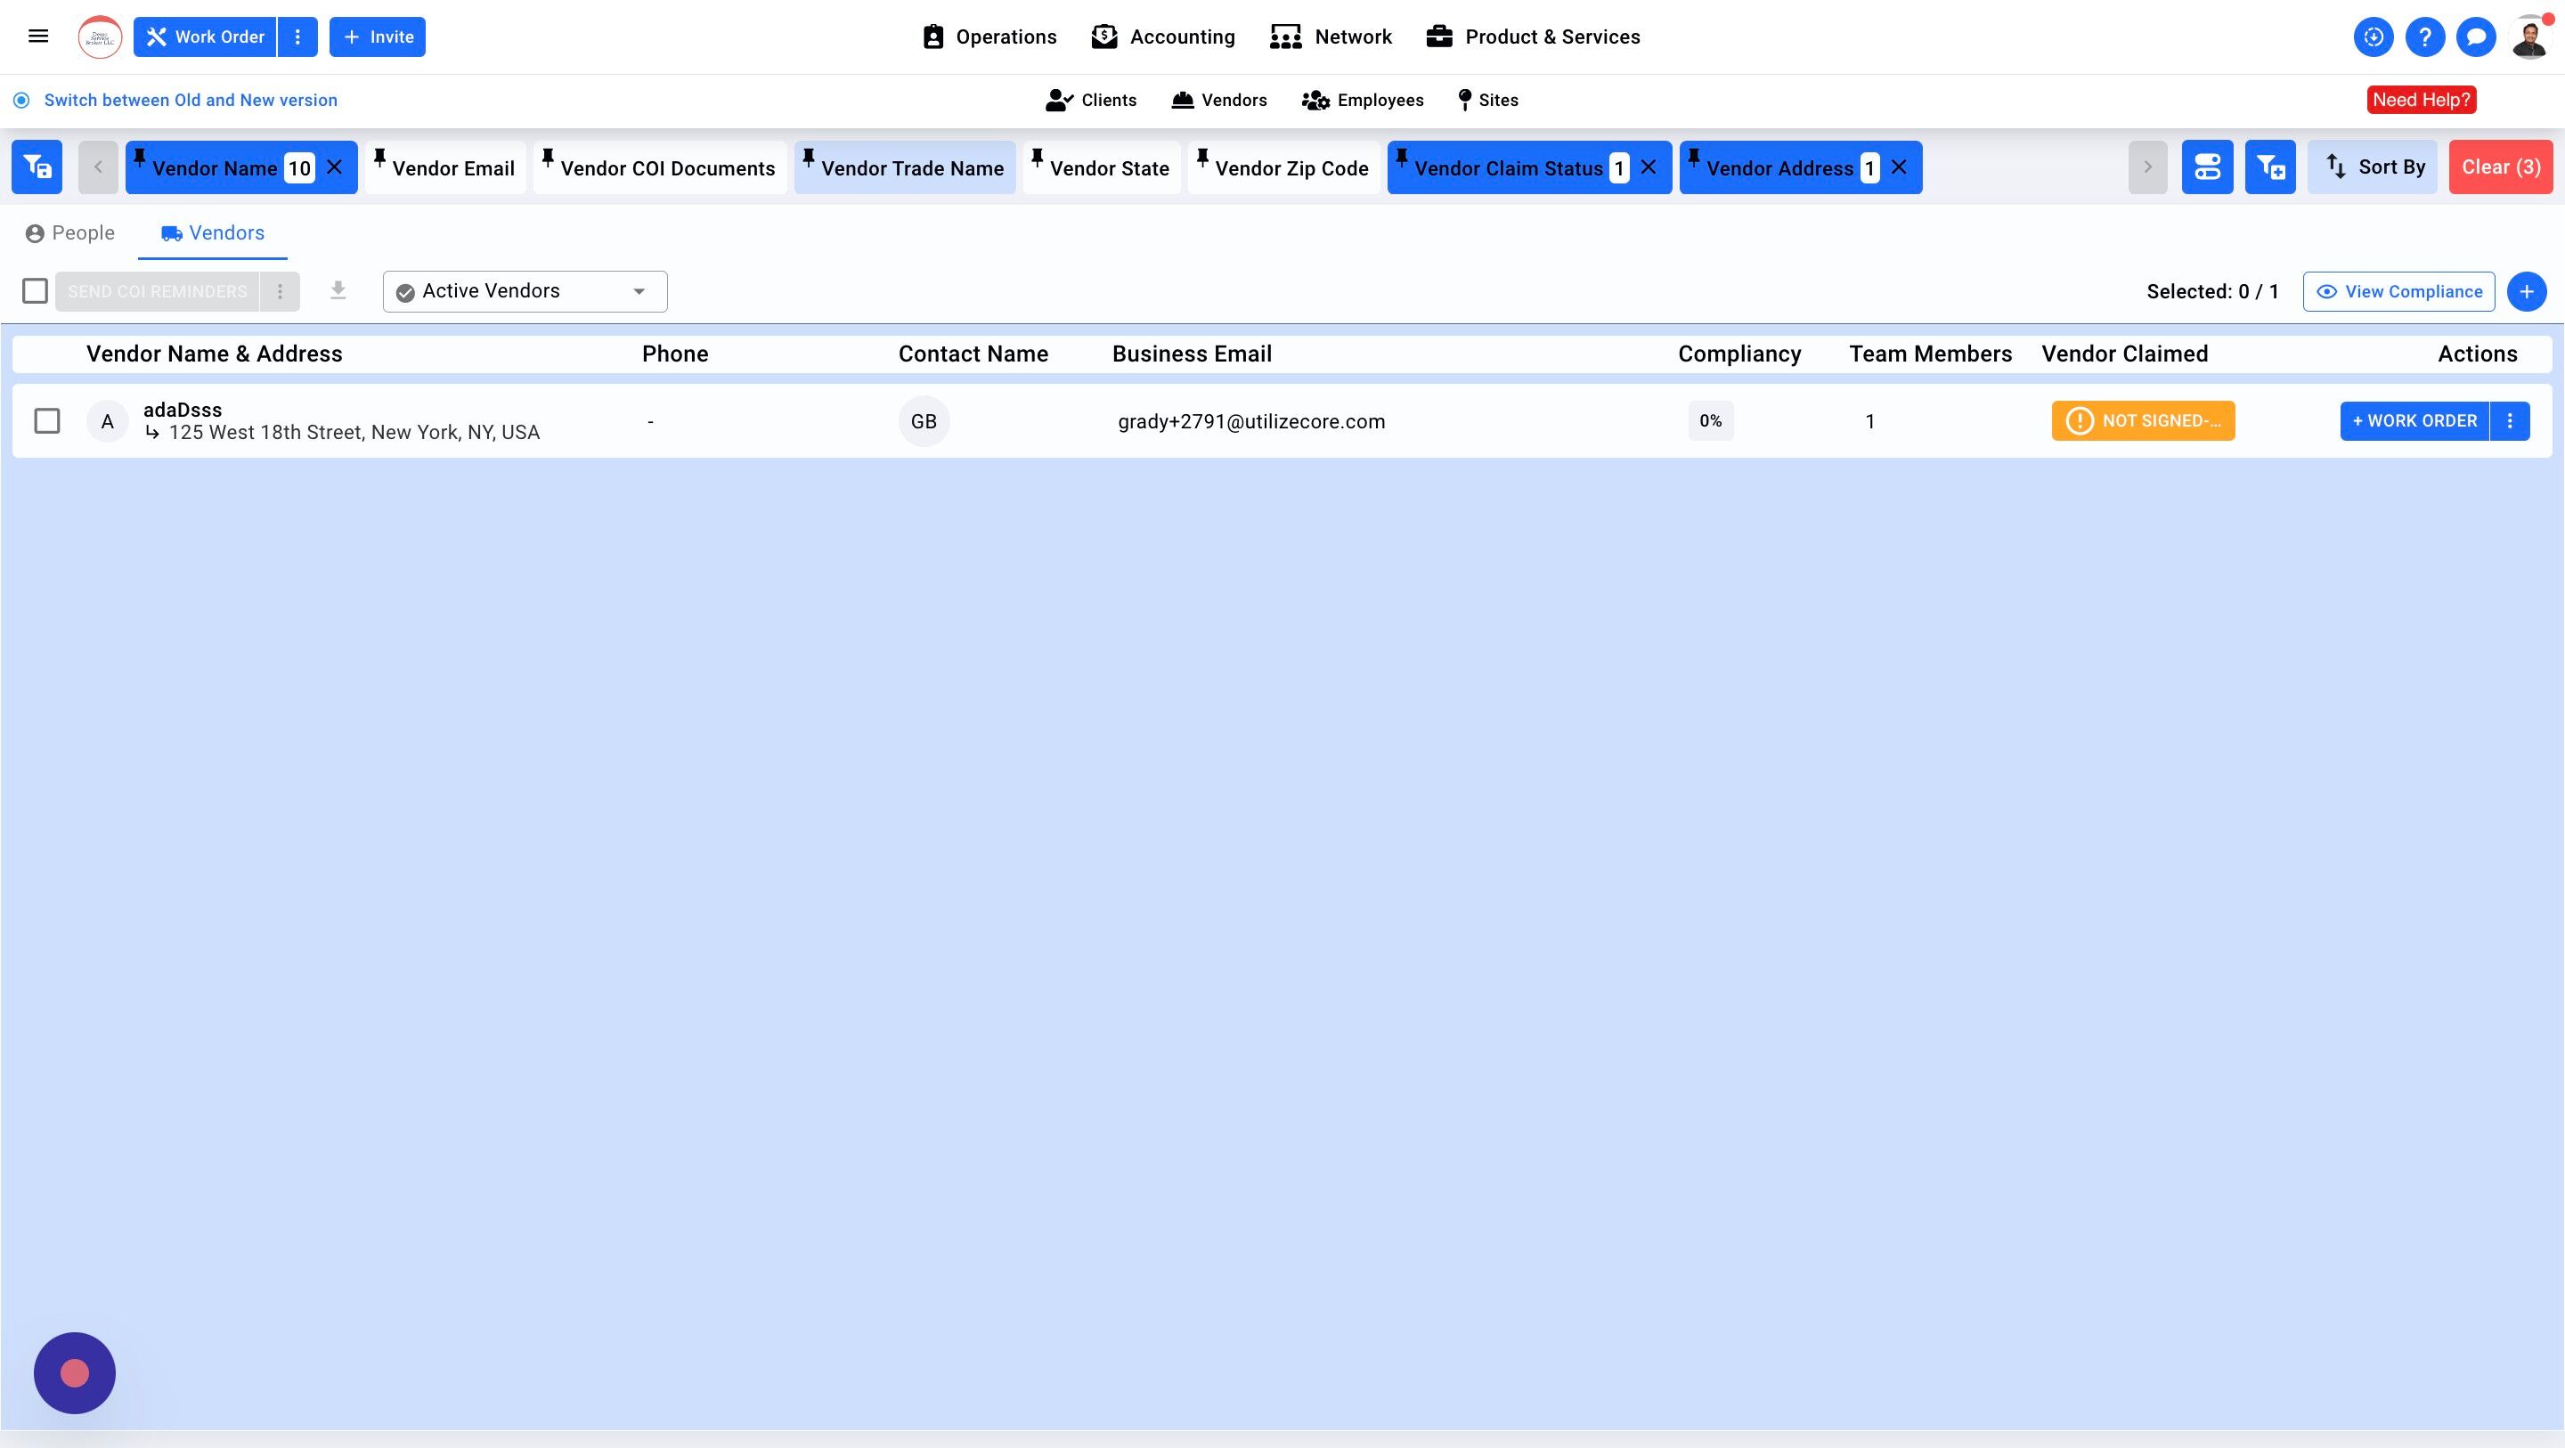Open the Active Vendors dropdown

click(x=525, y=292)
